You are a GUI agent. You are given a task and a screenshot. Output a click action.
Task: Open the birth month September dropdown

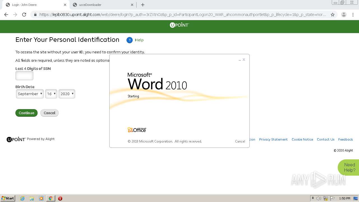pos(30,94)
